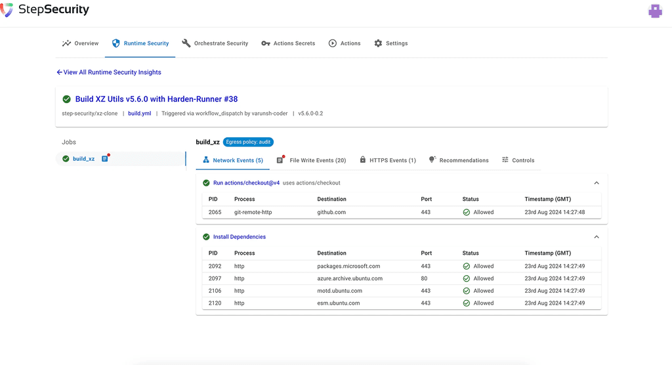Click the File Write Events document icon
This screenshot has height=365, width=672.
(280, 160)
